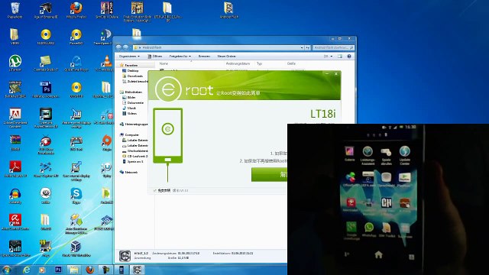Click Öffnen in the Explorer toolbar

pyautogui.click(x=155, y=57)
